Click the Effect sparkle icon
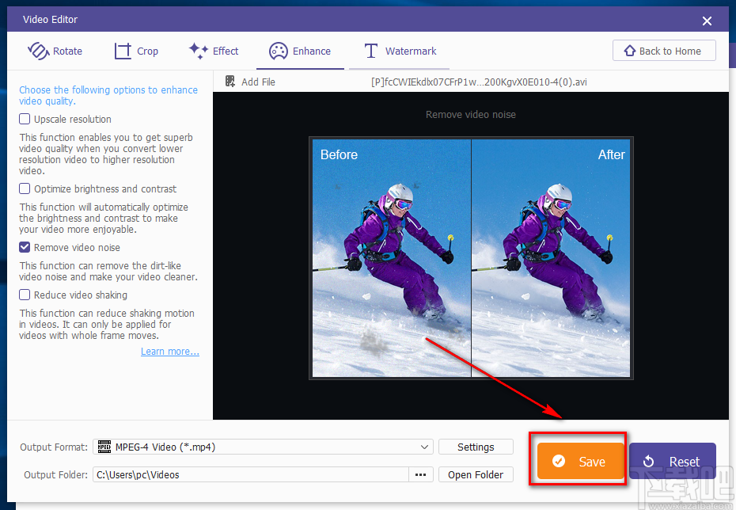Image resolution: width=736 pixels, height=510 pixels. click(199, 51)
